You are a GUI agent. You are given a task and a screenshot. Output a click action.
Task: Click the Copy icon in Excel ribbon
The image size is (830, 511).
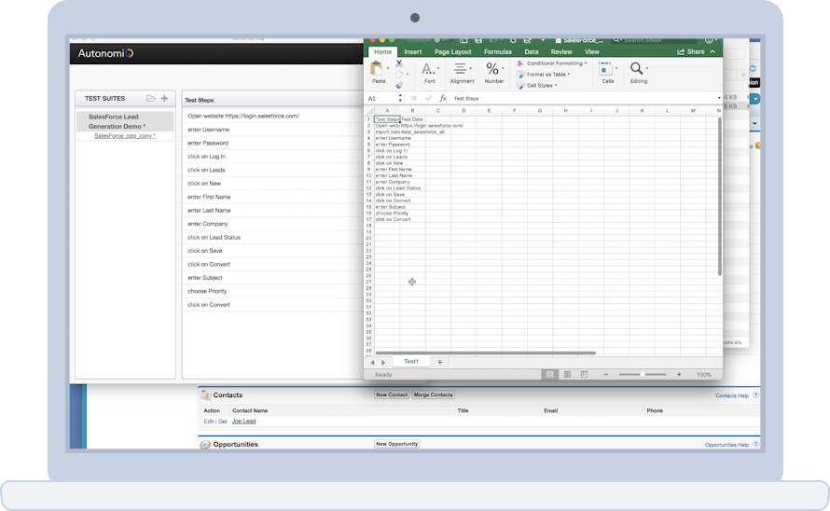click(x=399, y=75)
